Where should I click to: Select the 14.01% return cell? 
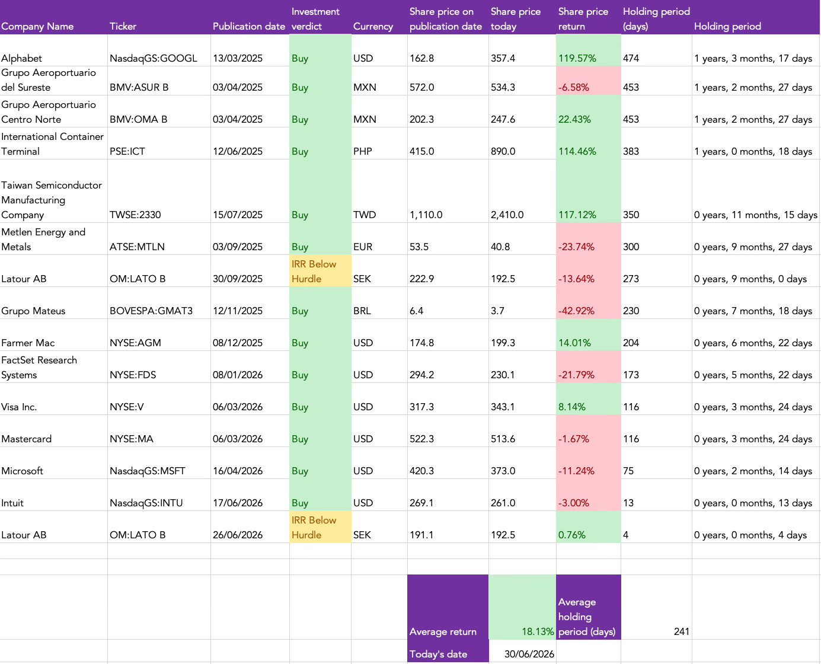589,335
